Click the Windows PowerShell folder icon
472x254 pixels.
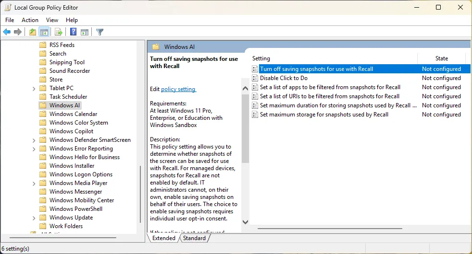pos(43,209)
